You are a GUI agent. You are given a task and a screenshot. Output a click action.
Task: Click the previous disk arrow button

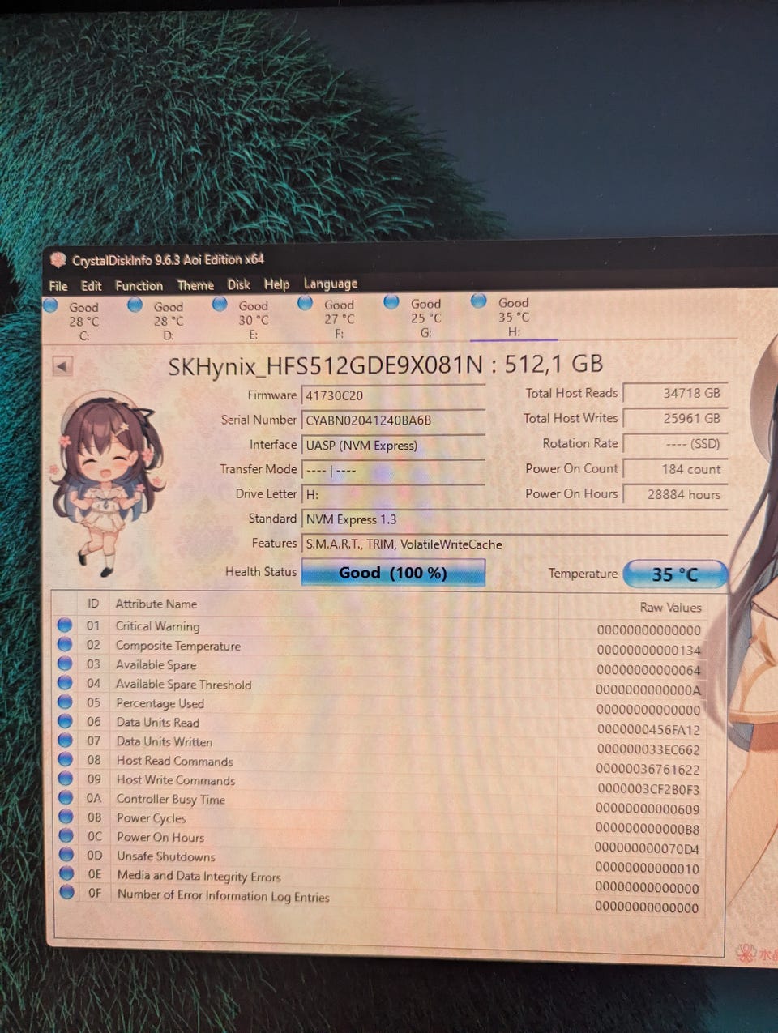[x=62, y=366]
